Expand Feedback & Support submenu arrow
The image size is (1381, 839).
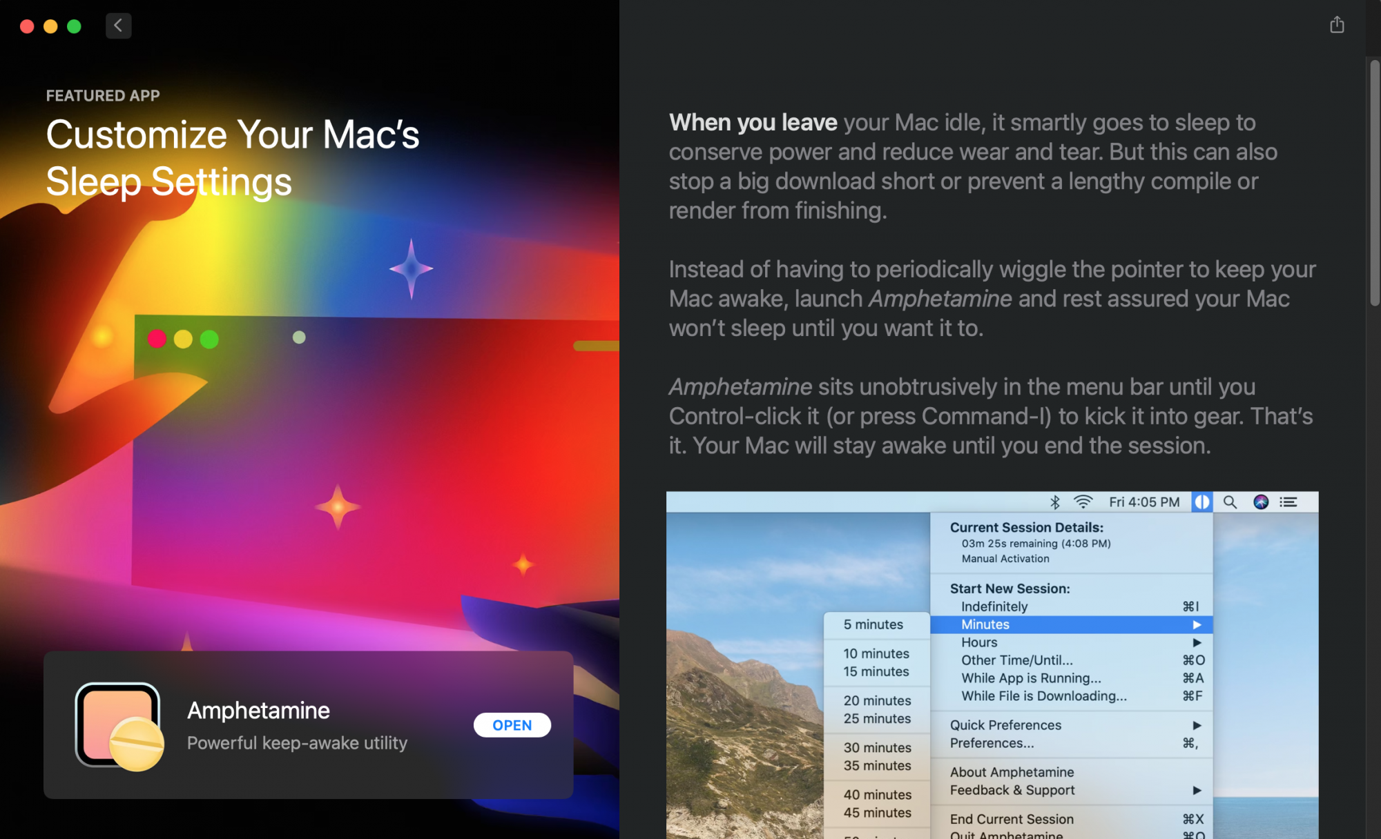point(1197,790)
